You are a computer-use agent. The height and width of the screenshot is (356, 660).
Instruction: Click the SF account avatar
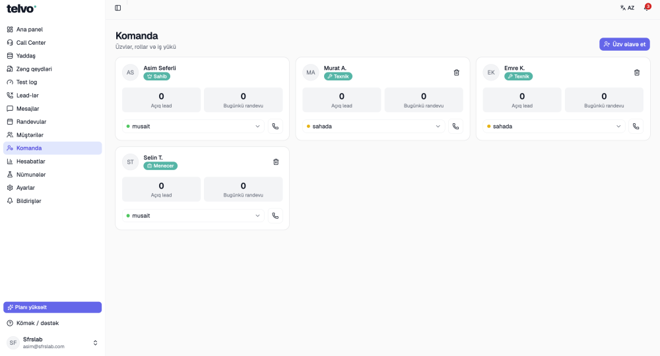[x=13, y=343]
